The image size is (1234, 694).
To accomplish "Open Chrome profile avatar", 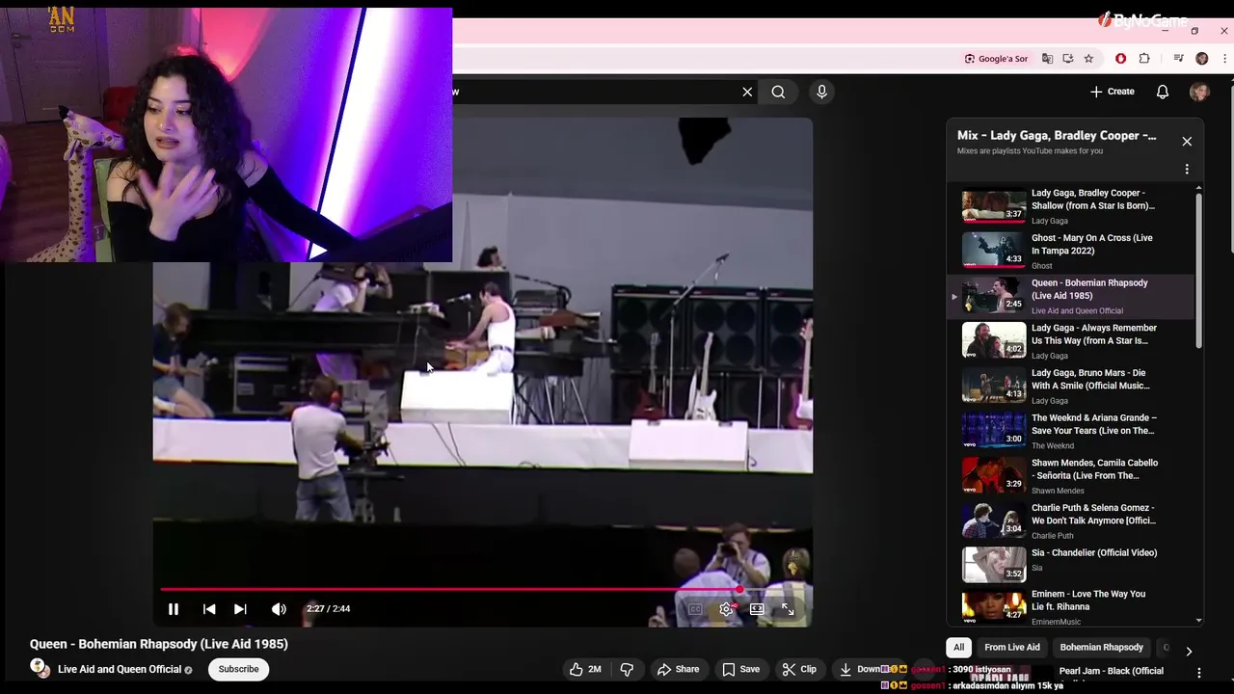I will tap(1201, 59).
